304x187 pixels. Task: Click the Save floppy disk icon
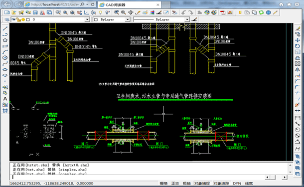(x=35, y=12)
